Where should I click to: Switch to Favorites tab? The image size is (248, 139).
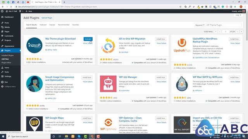tap(76, 25)
